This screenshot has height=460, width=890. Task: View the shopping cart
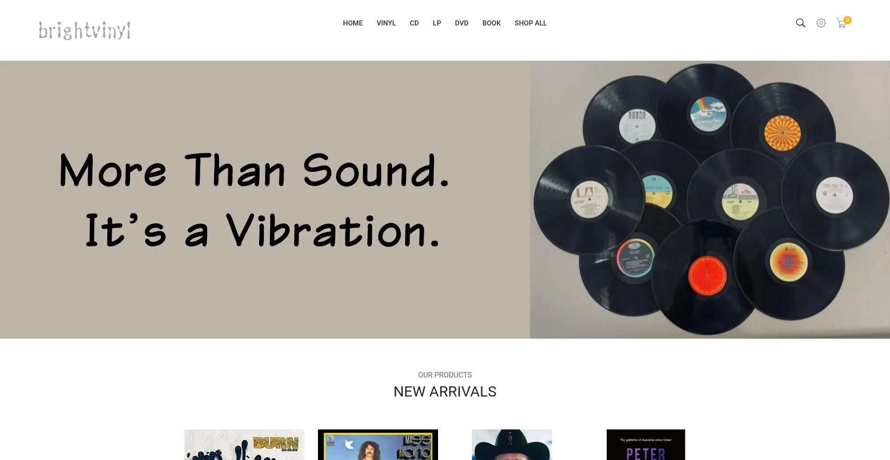point(841,23)
